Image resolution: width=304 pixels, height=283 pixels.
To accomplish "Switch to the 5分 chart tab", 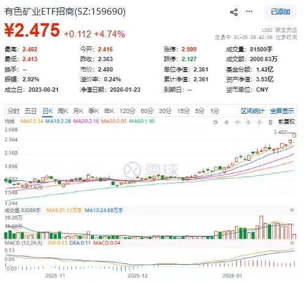I will pyautogui.click(x=200, y=111).
